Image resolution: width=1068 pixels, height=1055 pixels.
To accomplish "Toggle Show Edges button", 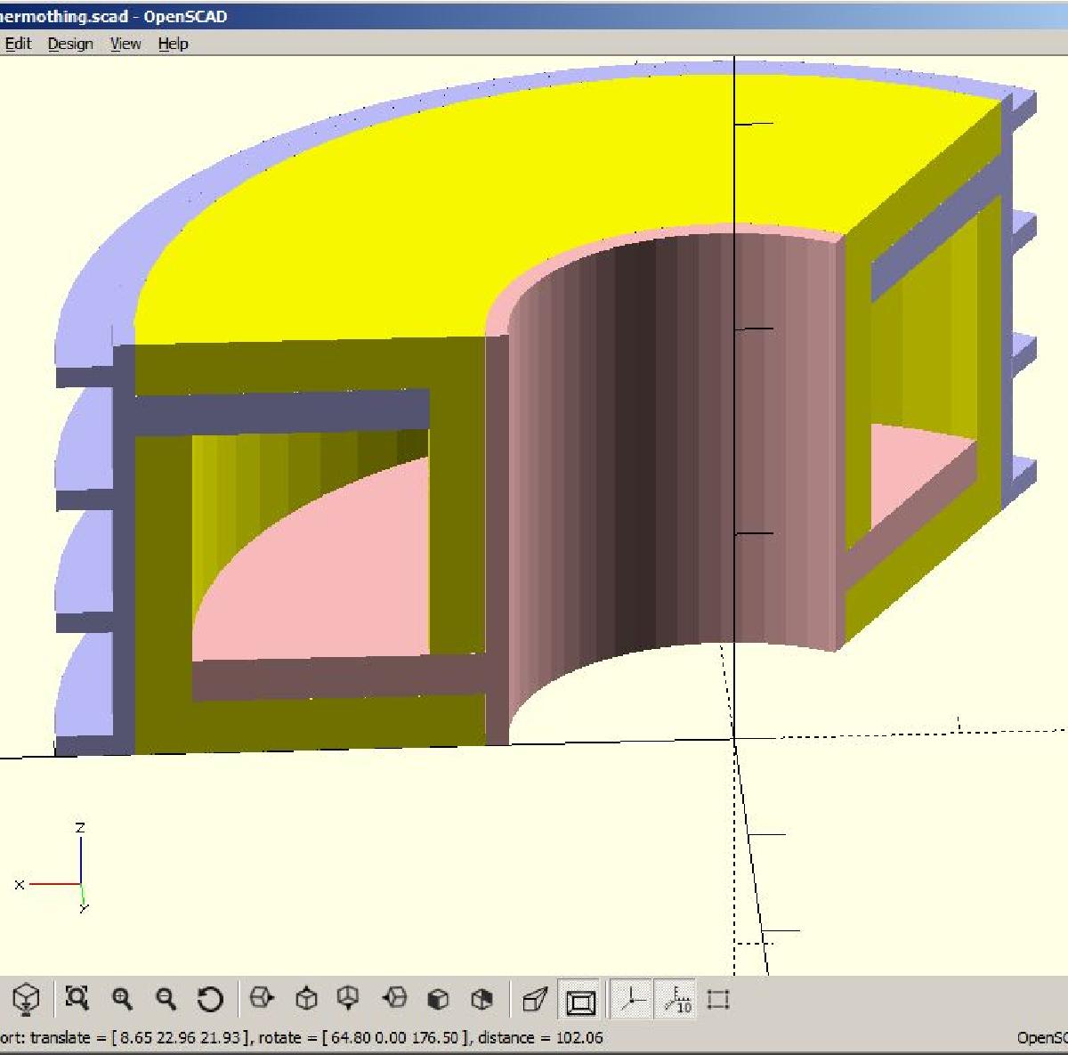I will [x=718, y=1000].
